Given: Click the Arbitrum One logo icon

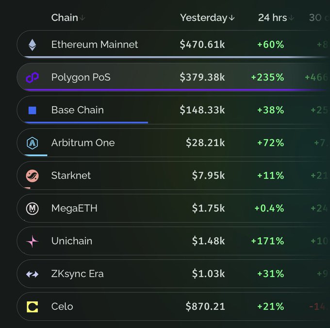Looking at the screenshot, I should click(32, 143).
